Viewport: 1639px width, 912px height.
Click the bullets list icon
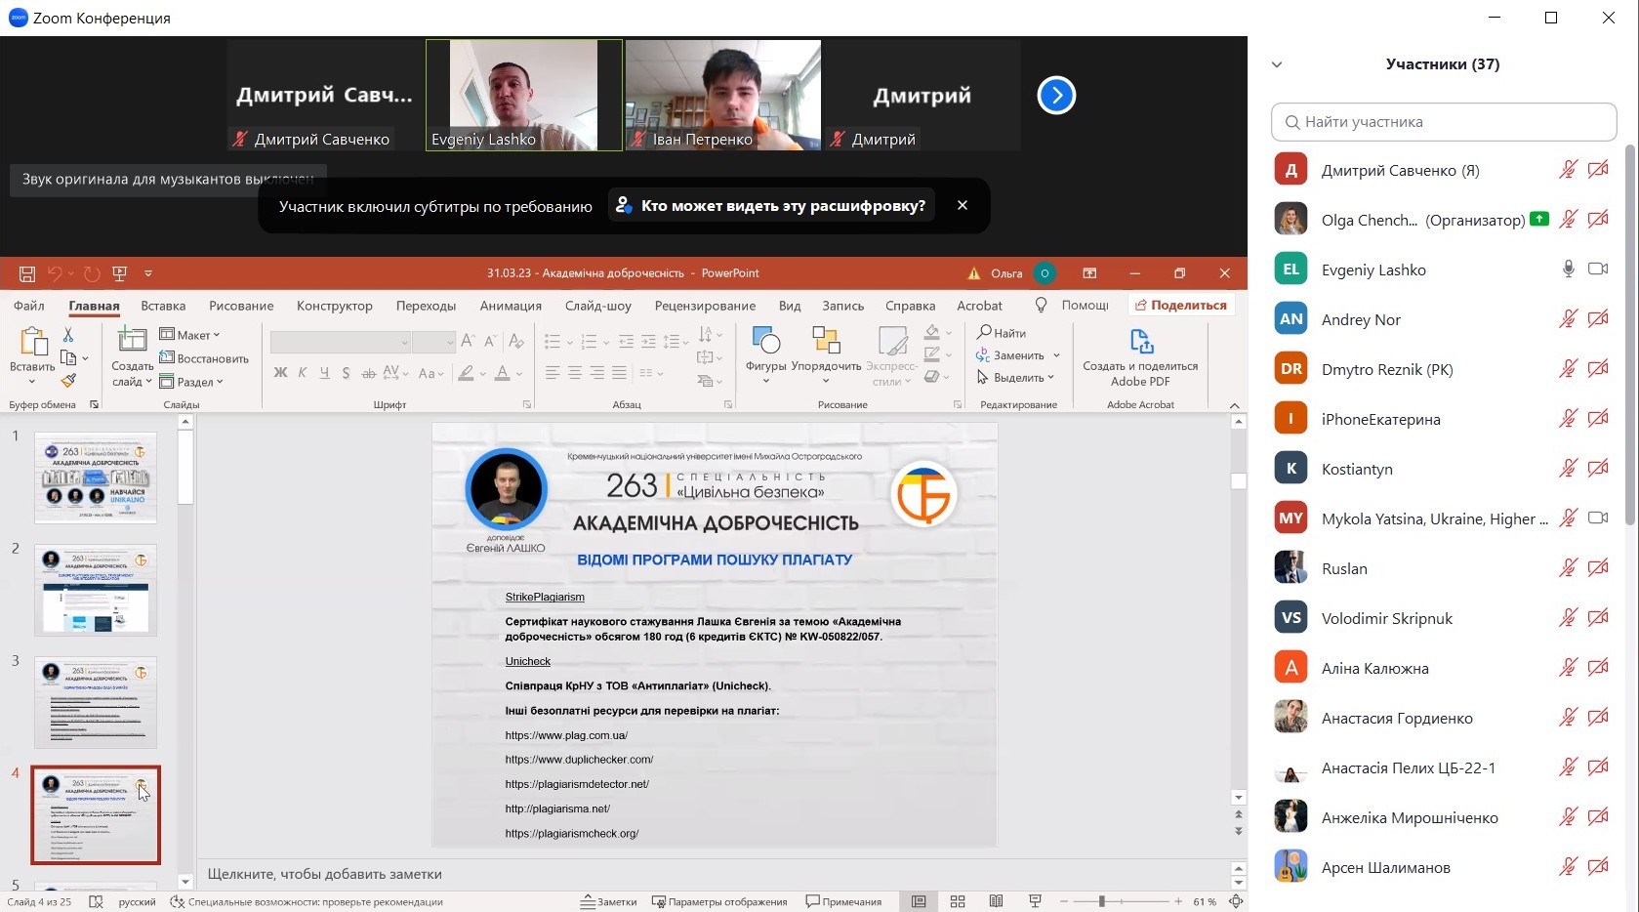[x=553, y=342]
